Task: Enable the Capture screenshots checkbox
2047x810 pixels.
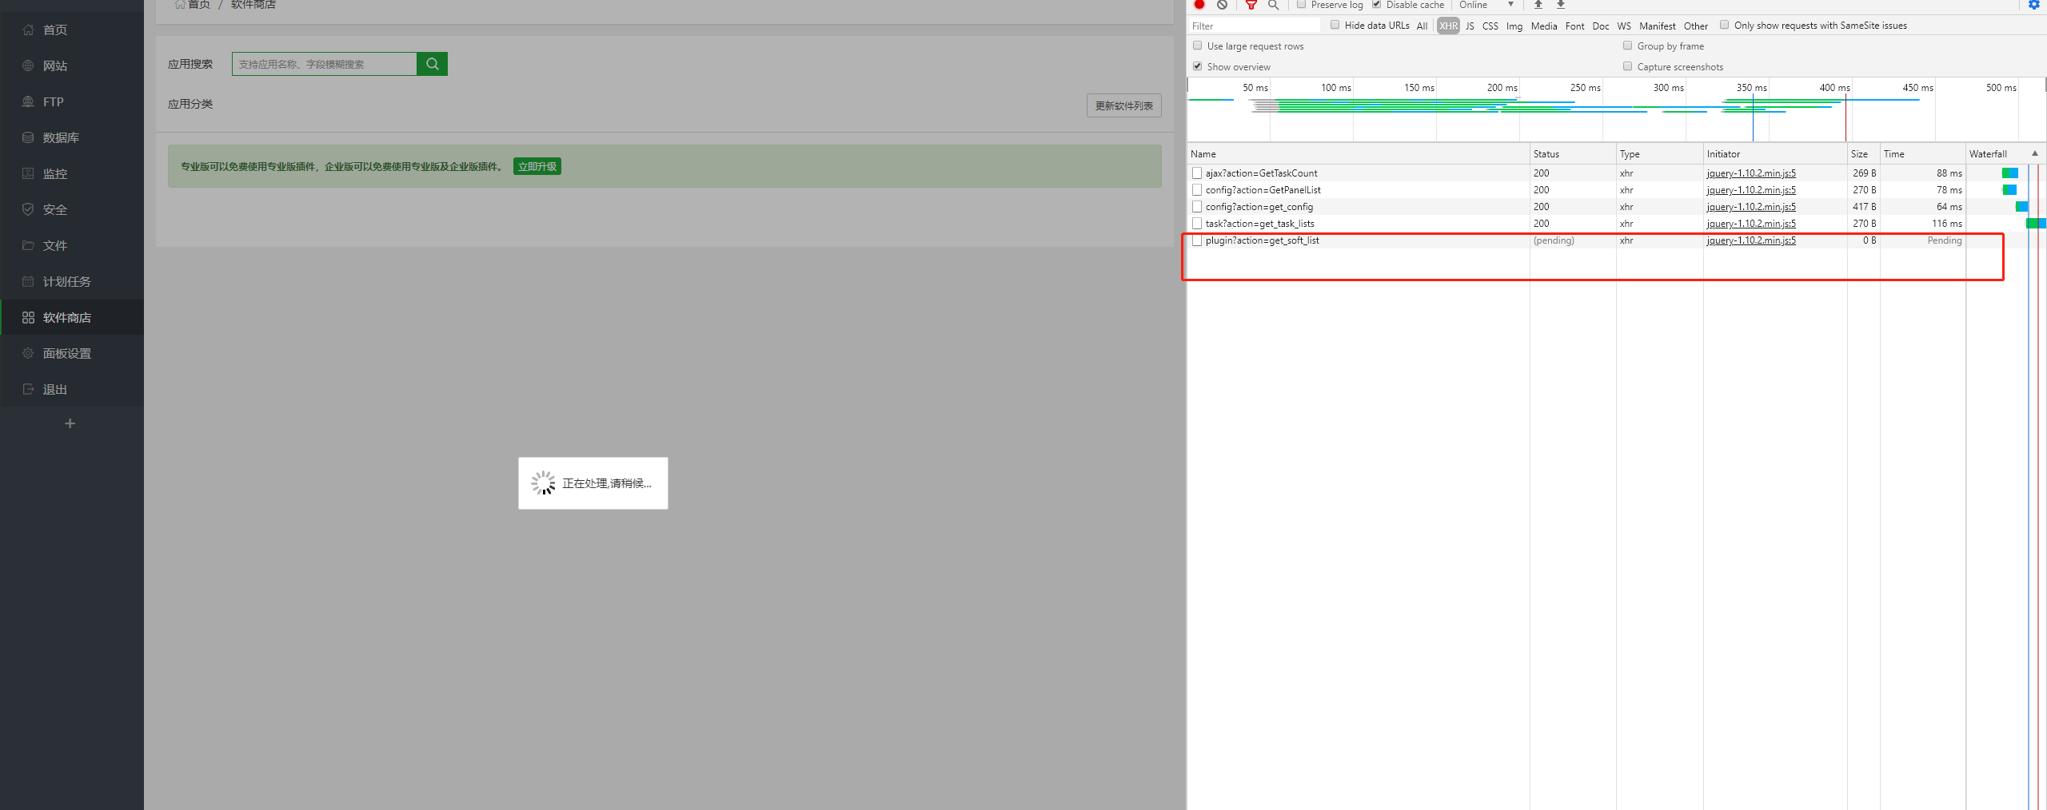Action: click(x=1627, y=66)
